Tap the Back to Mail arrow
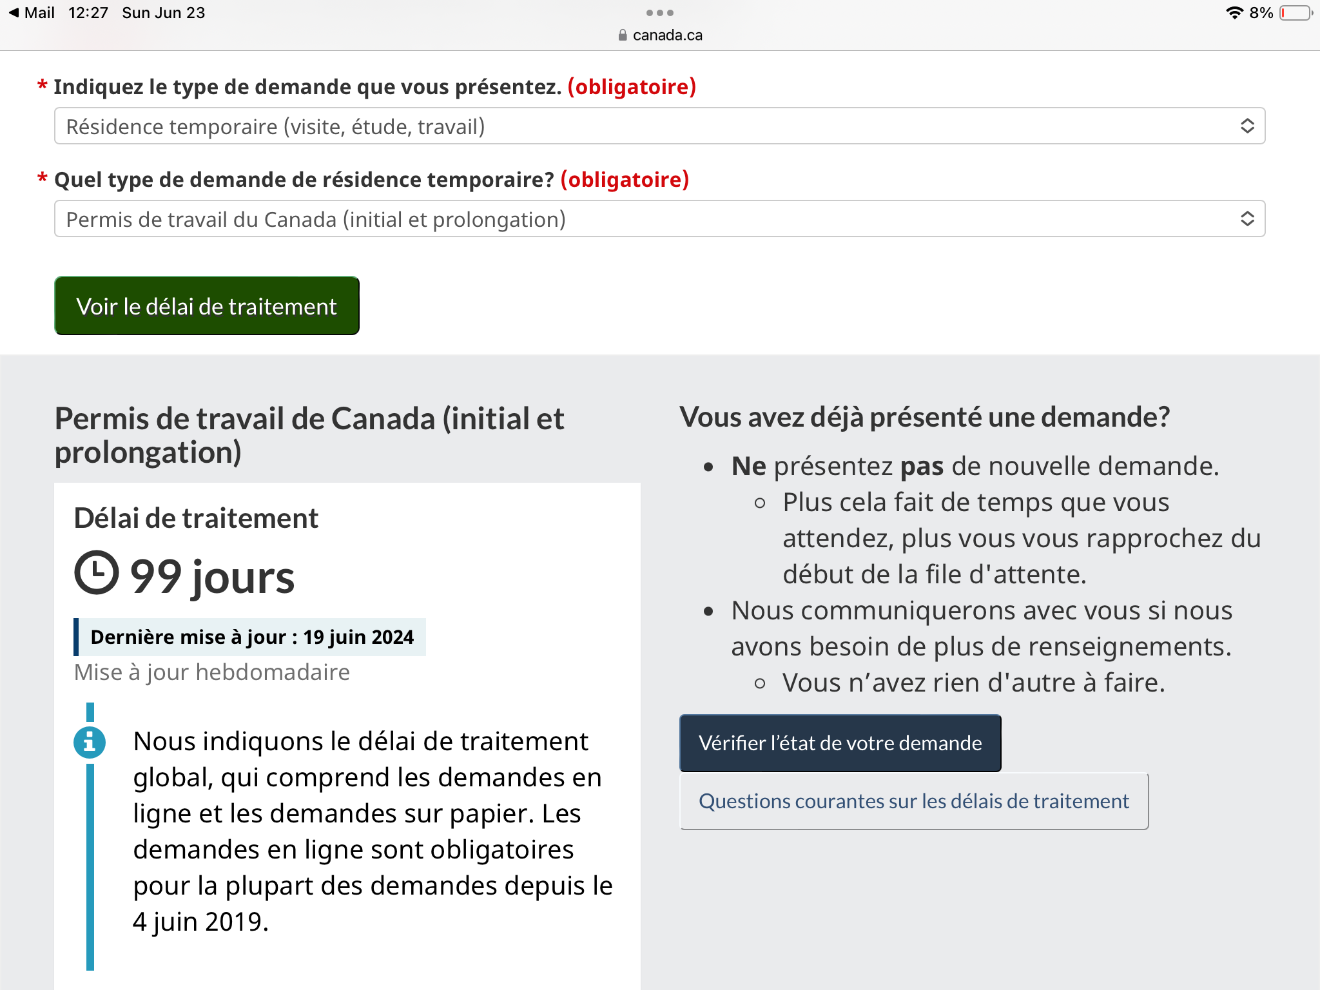1320x990 pixels. pos(14,13)
